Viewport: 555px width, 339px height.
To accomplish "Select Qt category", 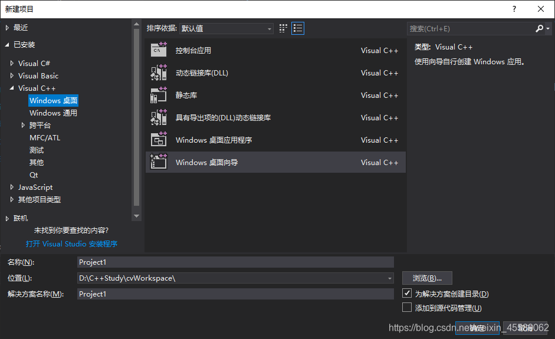I will click(x=34, y=175).
